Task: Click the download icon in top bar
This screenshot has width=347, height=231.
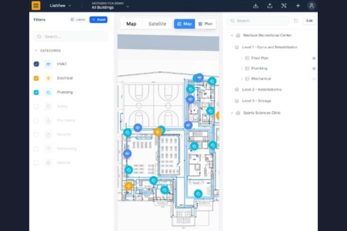Action: point(256,6)
